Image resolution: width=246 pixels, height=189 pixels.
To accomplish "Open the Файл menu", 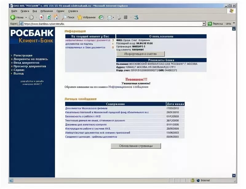I will point(14,11).
